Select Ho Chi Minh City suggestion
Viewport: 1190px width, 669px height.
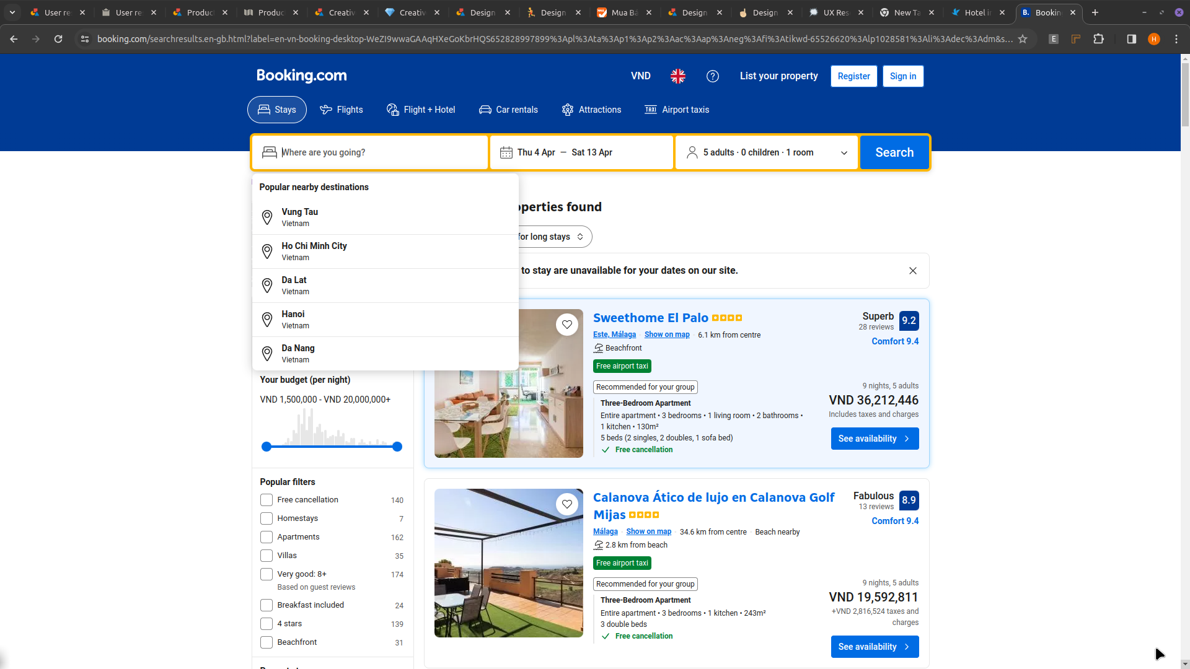pos(386,251)
